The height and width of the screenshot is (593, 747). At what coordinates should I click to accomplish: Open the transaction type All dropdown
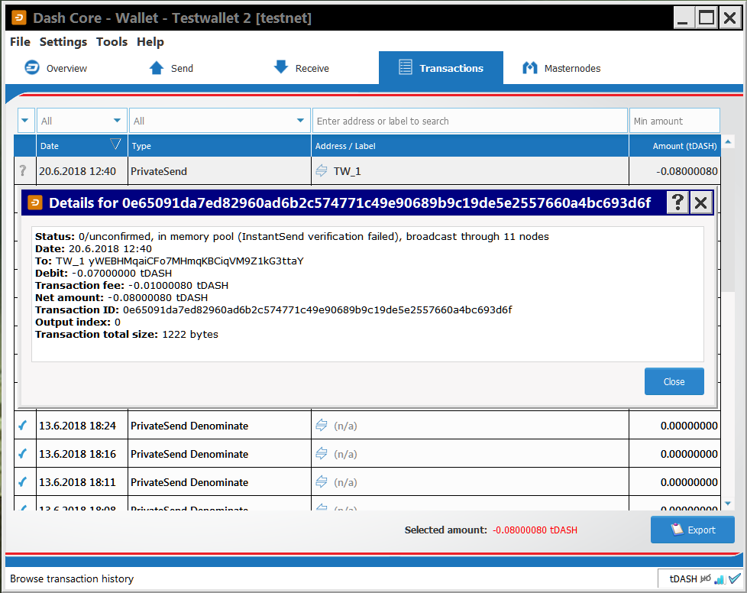point(220,120)
